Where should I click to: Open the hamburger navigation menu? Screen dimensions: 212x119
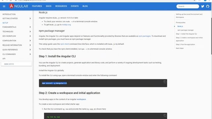pyautogui.click(x=4, y=6)
